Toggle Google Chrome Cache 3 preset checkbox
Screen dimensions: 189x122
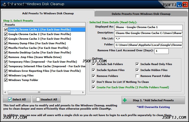coord(6,39)
